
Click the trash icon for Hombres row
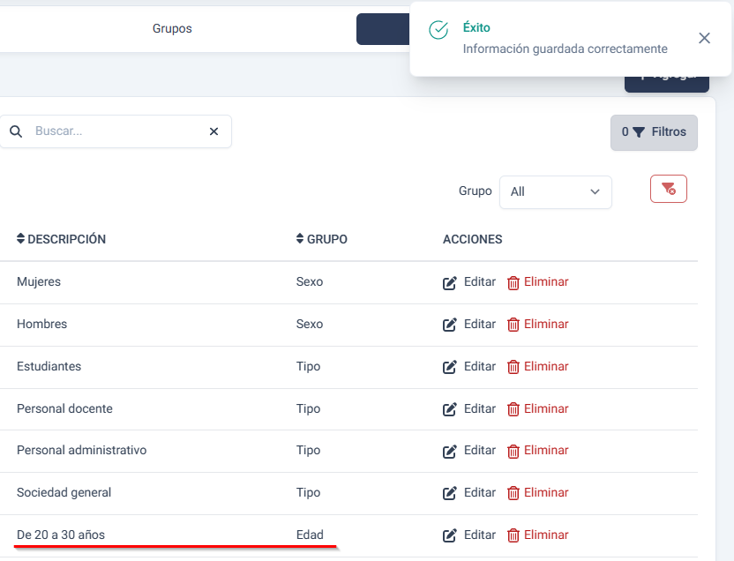point(513,325)
